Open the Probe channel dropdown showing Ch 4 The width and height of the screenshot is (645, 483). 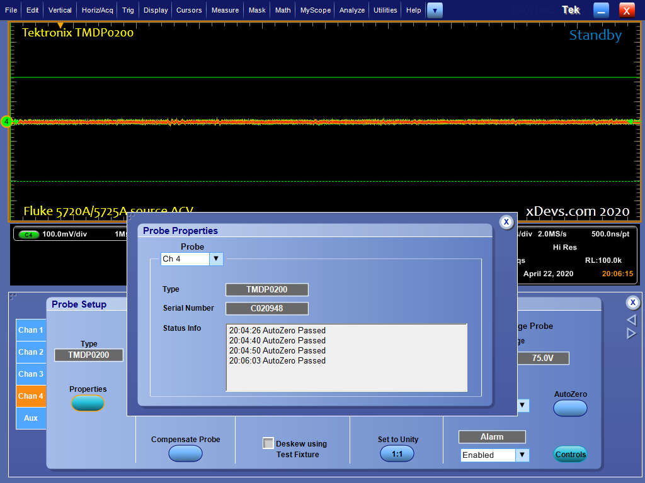point(216,258)
